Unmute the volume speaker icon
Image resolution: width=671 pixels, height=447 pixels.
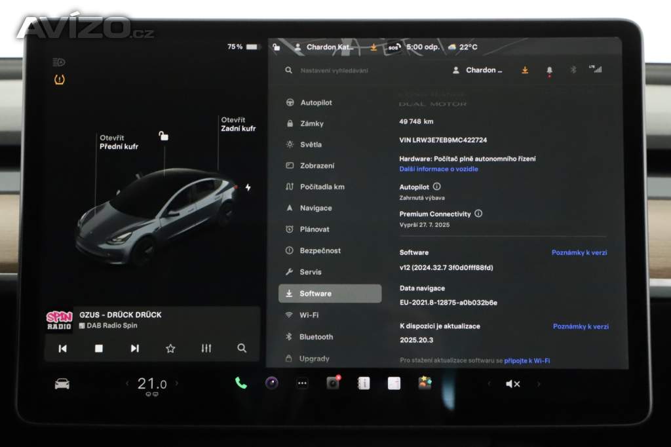512,384
